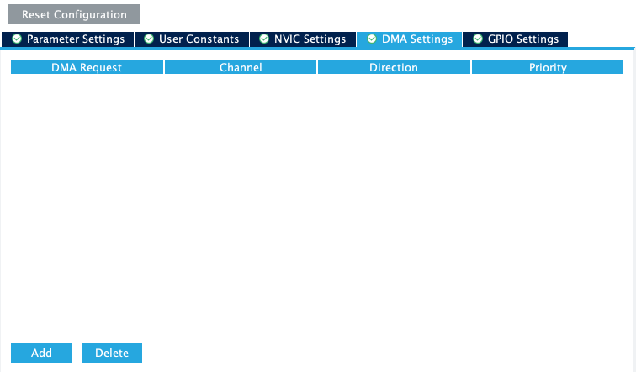Image resolution: width=636 pixels, height=372 pixels.
Task: Click the green check icon on NVIC Settings
Action: [x=264, y=39]
